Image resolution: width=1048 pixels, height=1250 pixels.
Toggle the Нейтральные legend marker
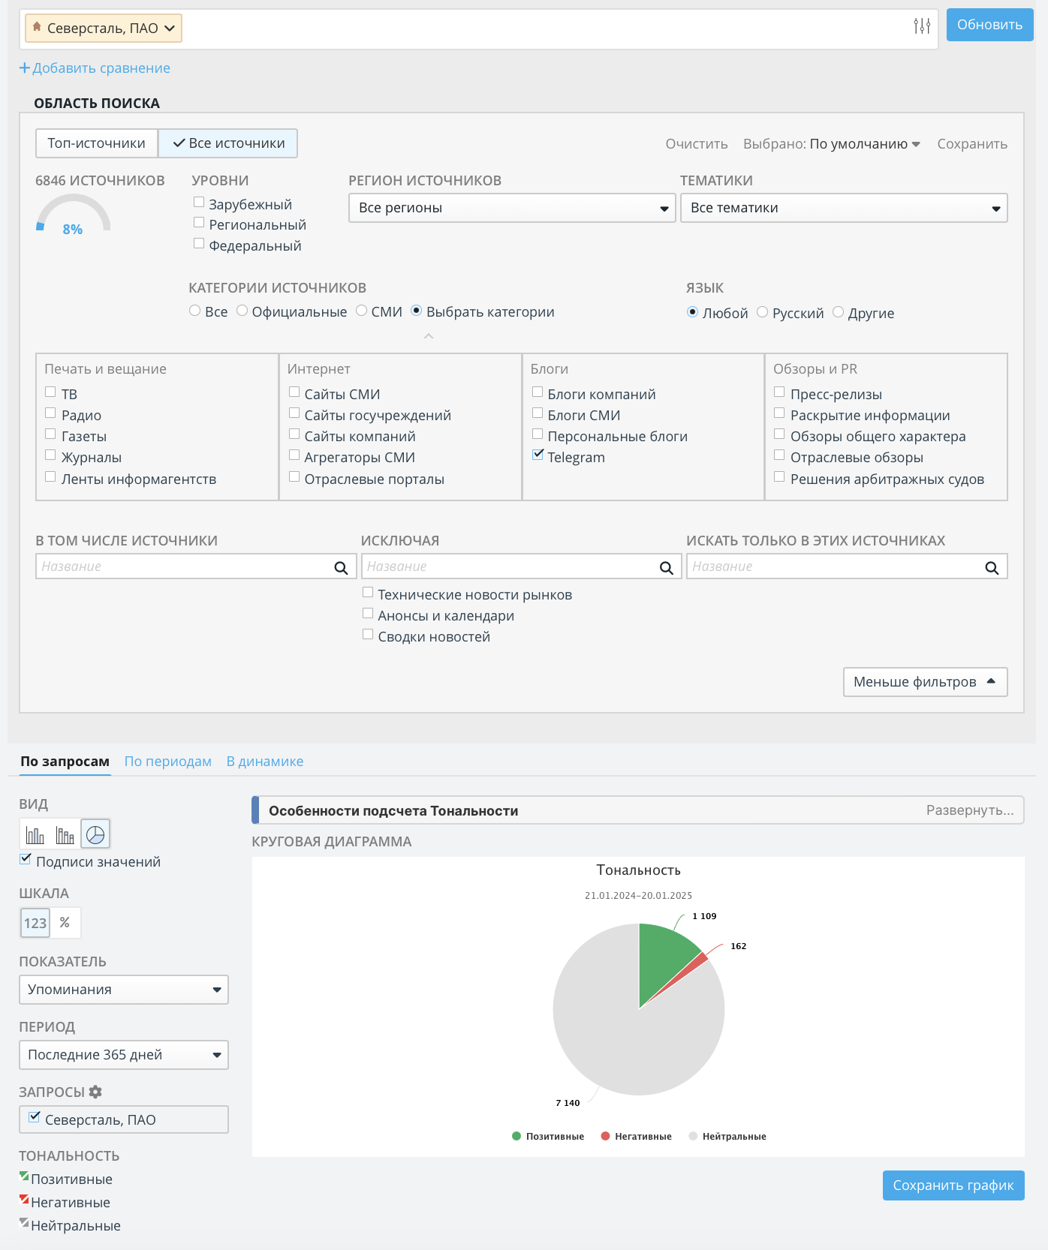point(693,1136)
